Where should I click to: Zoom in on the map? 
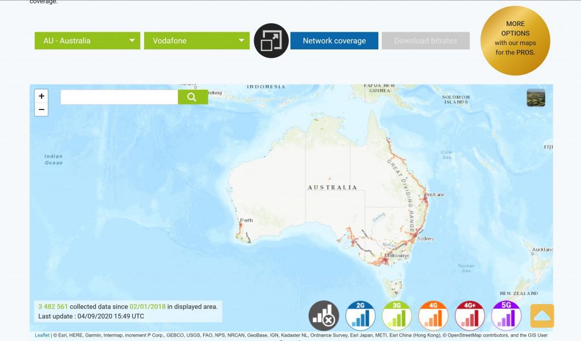tap(41, 96)
